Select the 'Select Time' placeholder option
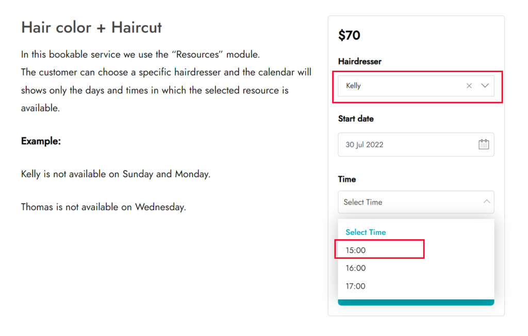This screenshot has width=528, height=336. [x=366, y=232]
